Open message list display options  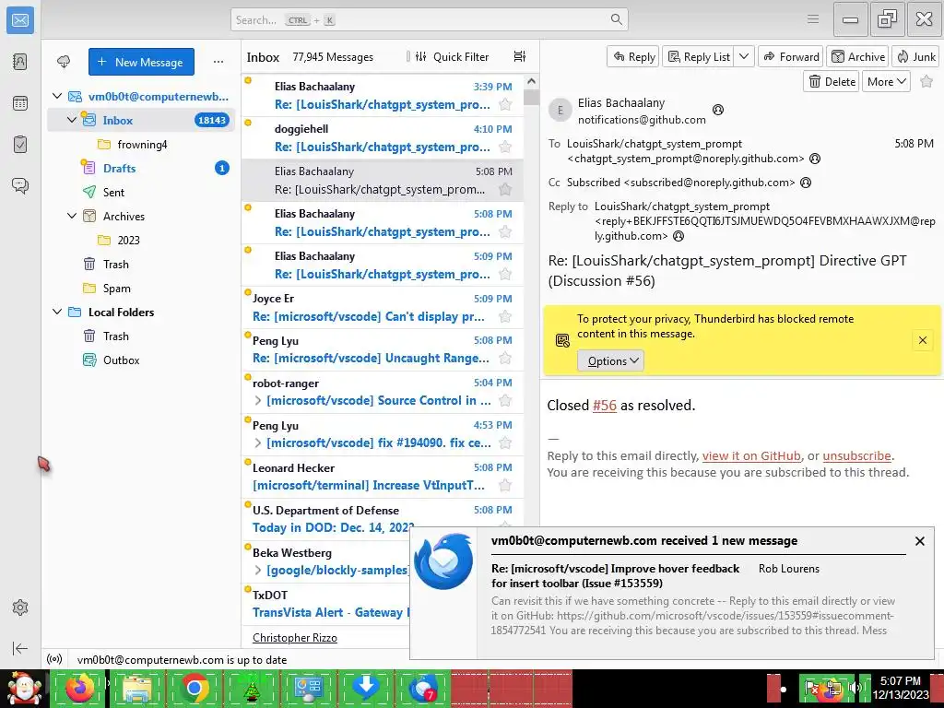click(x=520, y=56)
